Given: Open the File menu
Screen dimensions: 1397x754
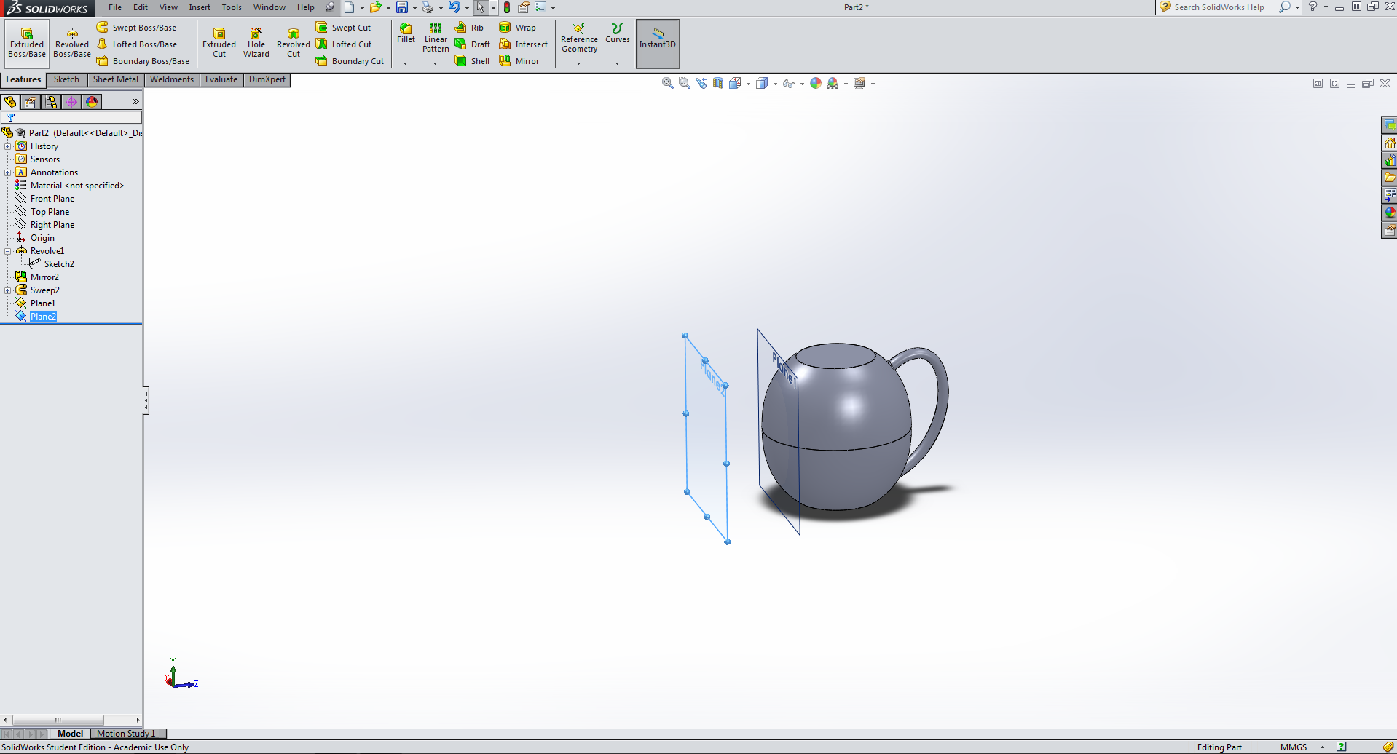Looking at the screenshot, I should [x=115, y=7].
